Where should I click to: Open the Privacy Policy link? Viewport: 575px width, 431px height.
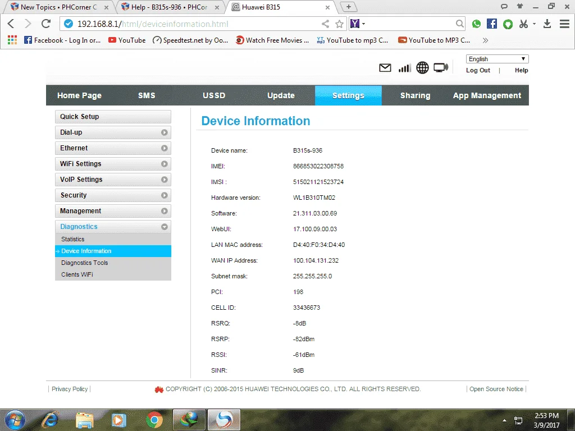pos(70,389)
